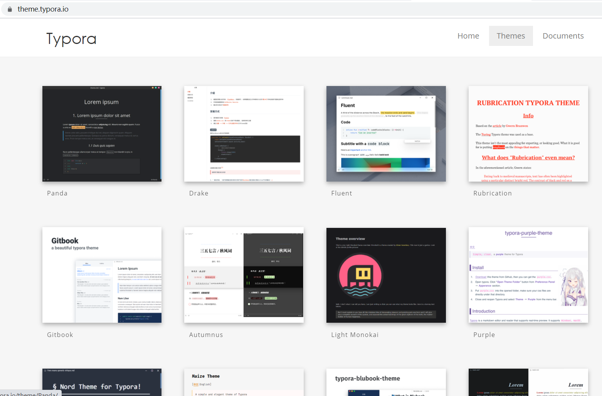Open the Panda theme thumbnail
The image size is (602, 396).
coord(102,134)
